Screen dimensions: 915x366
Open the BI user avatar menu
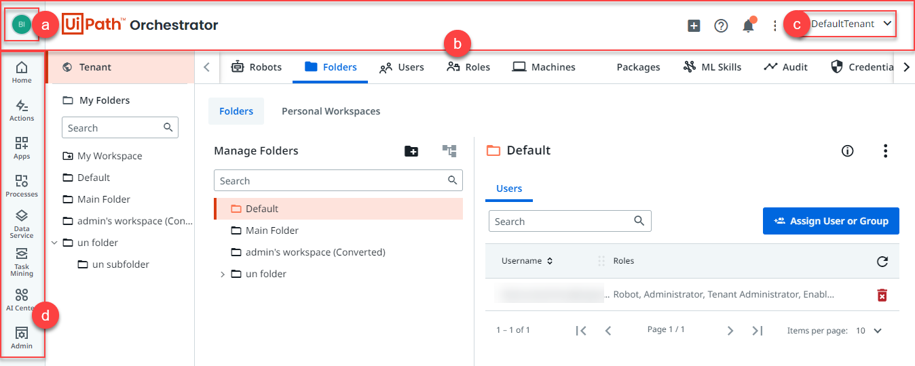tap(22, 24)
